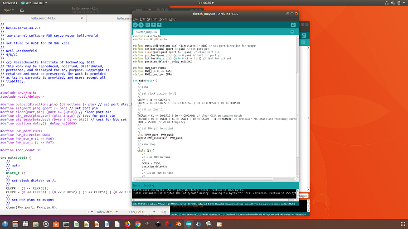Launch FreeCAD from the dock
Screen dimensions: 408x229
(168, 224)
